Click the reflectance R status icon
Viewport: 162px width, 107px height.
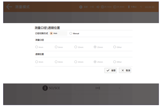[x=81, y=7]
